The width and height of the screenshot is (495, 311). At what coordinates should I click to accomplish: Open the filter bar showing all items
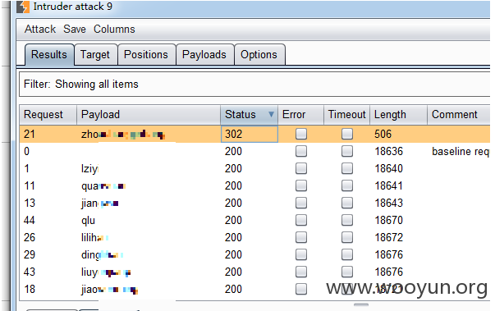(254, 85)
